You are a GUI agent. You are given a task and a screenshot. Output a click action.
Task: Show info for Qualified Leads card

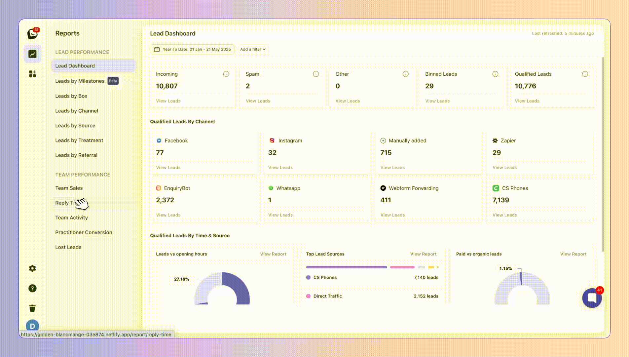tap(585, 74)
